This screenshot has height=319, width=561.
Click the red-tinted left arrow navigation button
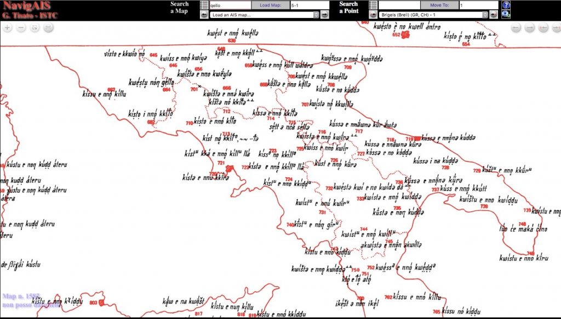(x=543, y=27)
